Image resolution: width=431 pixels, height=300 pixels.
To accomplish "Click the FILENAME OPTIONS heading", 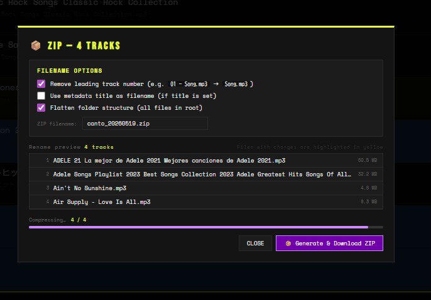I will tap(70, 71).
